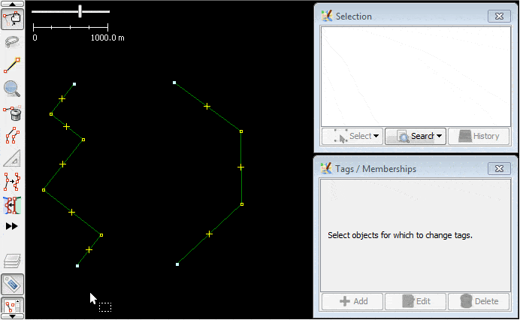Close the Selection panel
This screenshot has height=320, width=520.
[499, 16]
